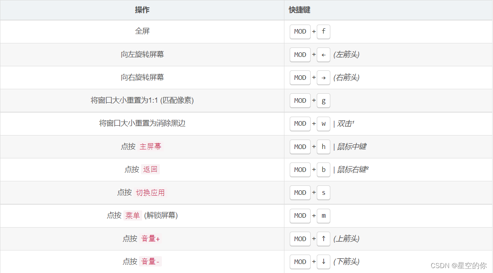The height and width of the screenshot is (273, 493).
Task: Click the 菜单 code label
Action: tap(132, 216)
